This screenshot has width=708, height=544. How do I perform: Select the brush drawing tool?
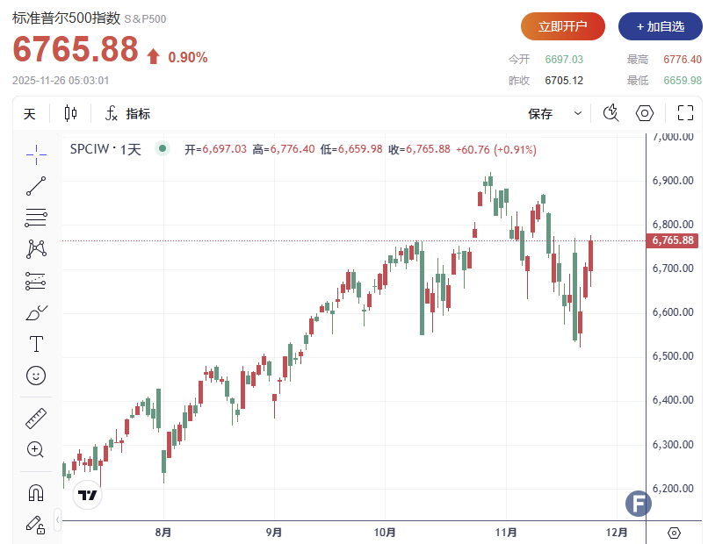(x=36, y=312)
